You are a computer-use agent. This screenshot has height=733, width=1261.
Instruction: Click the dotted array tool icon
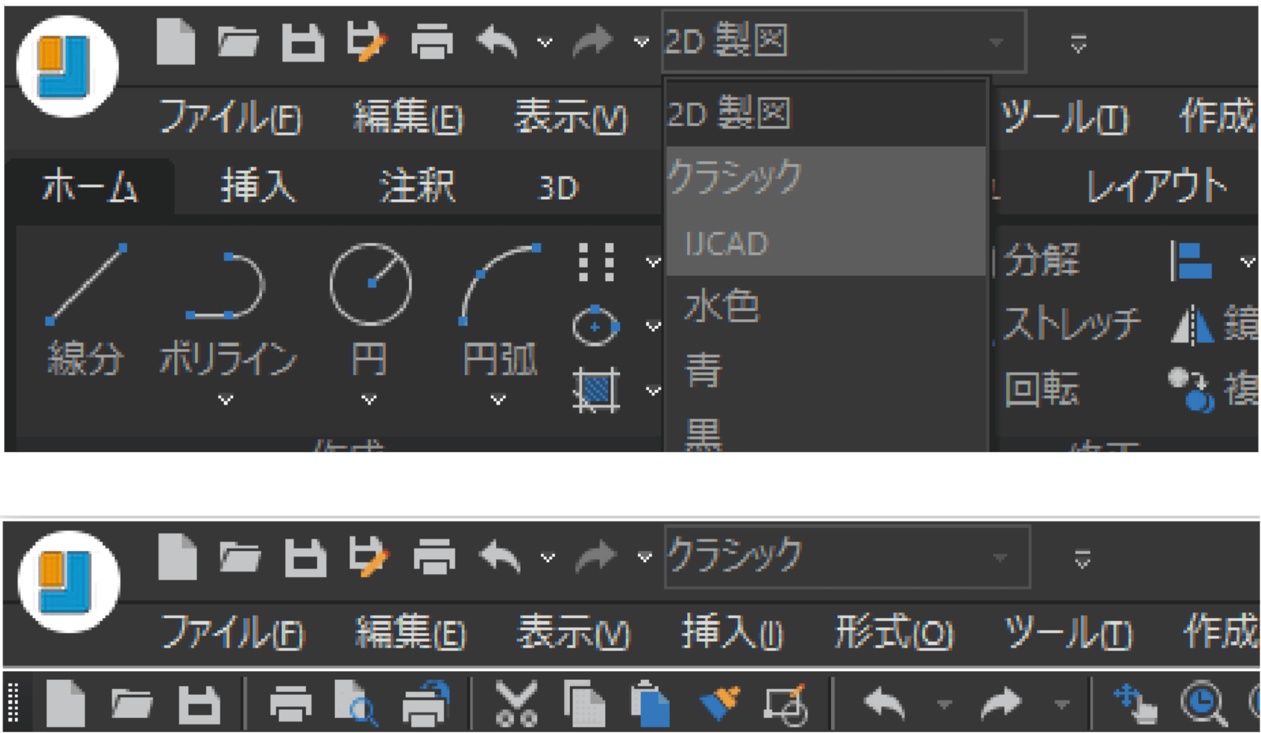[x=596, y=262]
